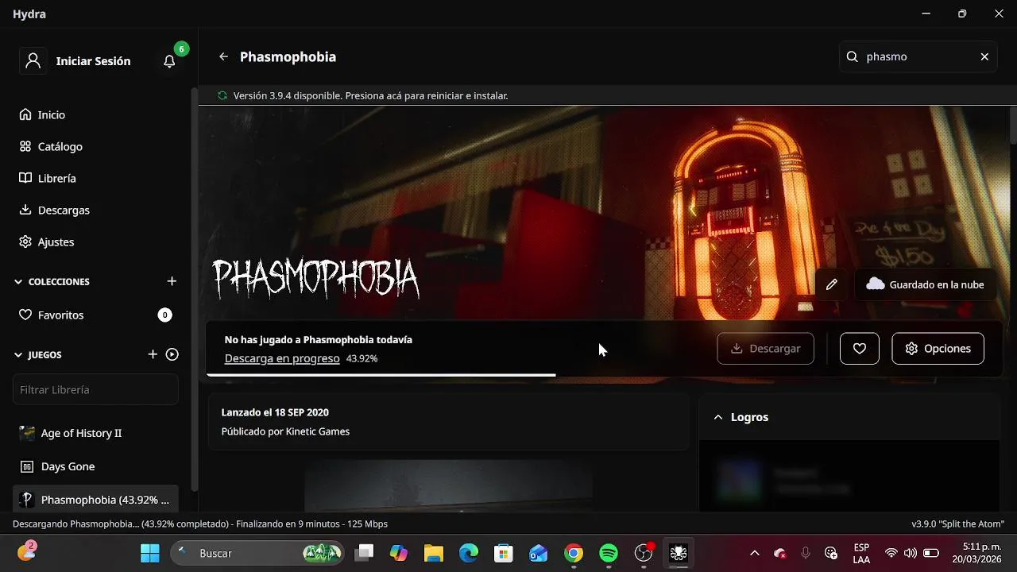Click the play icon beside JUEGOS

pos(172,354)
